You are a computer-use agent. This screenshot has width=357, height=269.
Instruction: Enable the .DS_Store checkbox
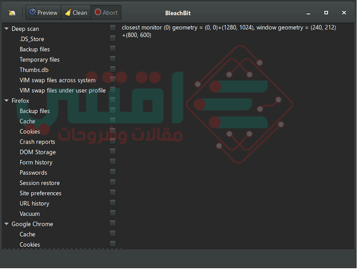point(113,38)
